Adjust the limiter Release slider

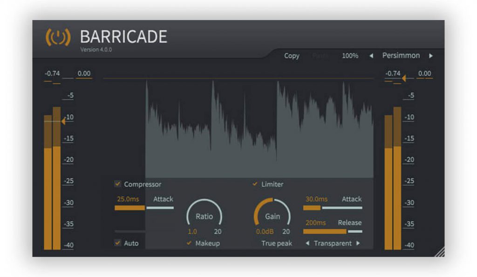pos(333,232)
